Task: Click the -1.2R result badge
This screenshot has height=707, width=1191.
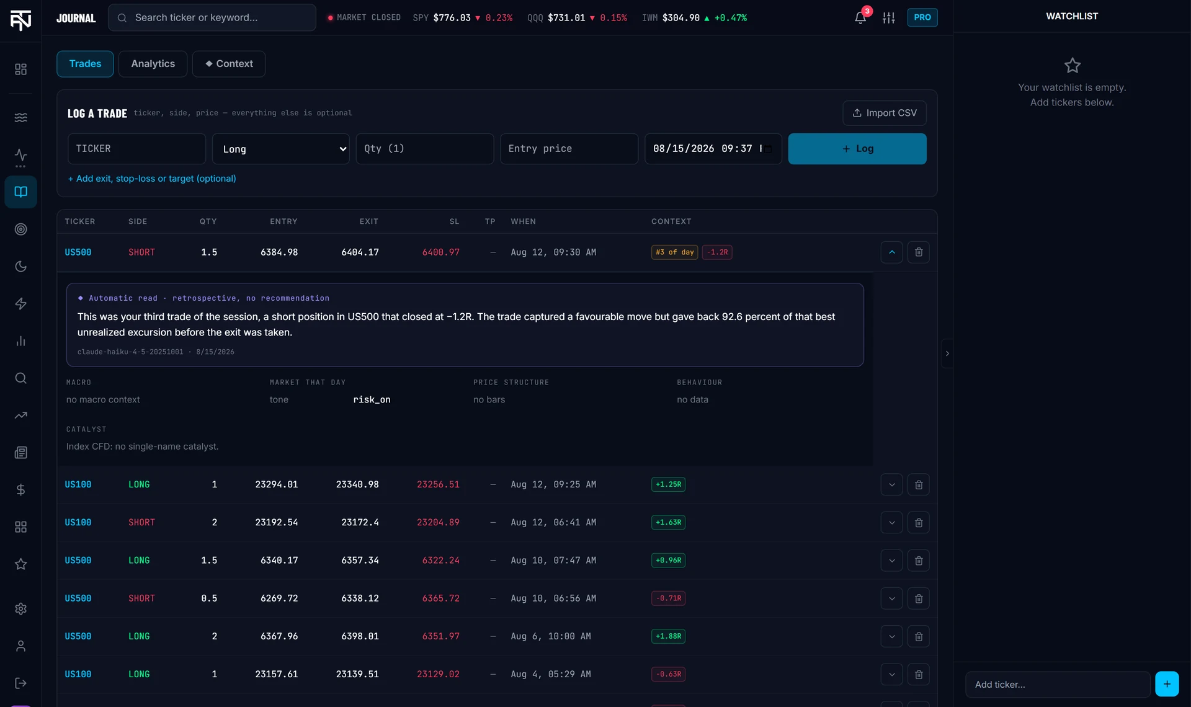Action: point(717,252)
